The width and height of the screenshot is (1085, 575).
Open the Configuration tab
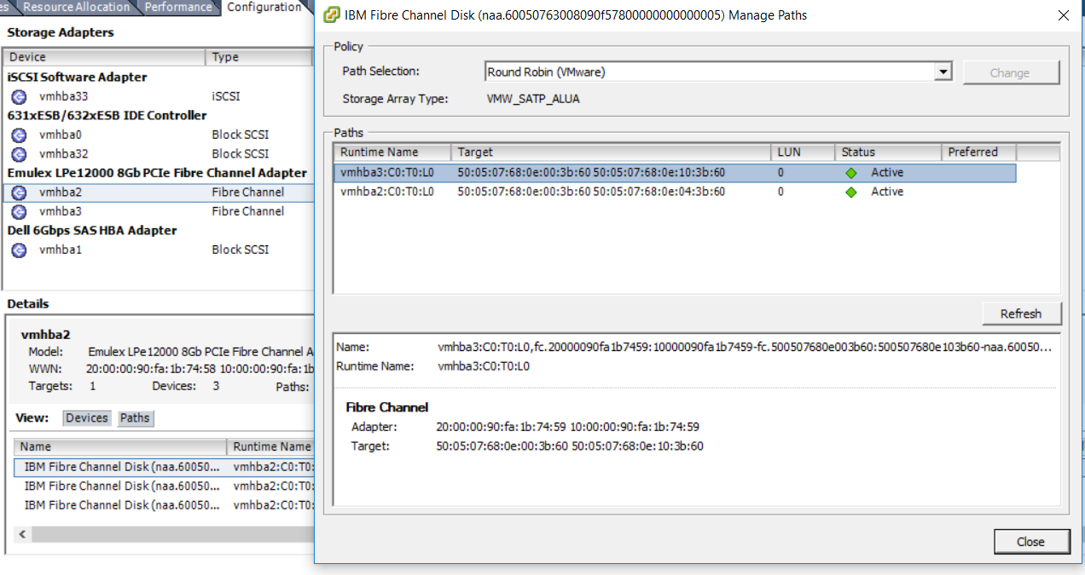[x=264, y=7]
